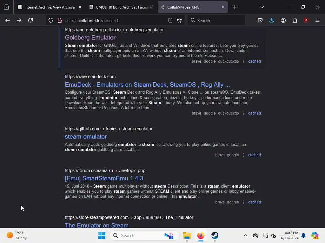Open the taskbar clock showing 4:07 PM

click(289, 235)
